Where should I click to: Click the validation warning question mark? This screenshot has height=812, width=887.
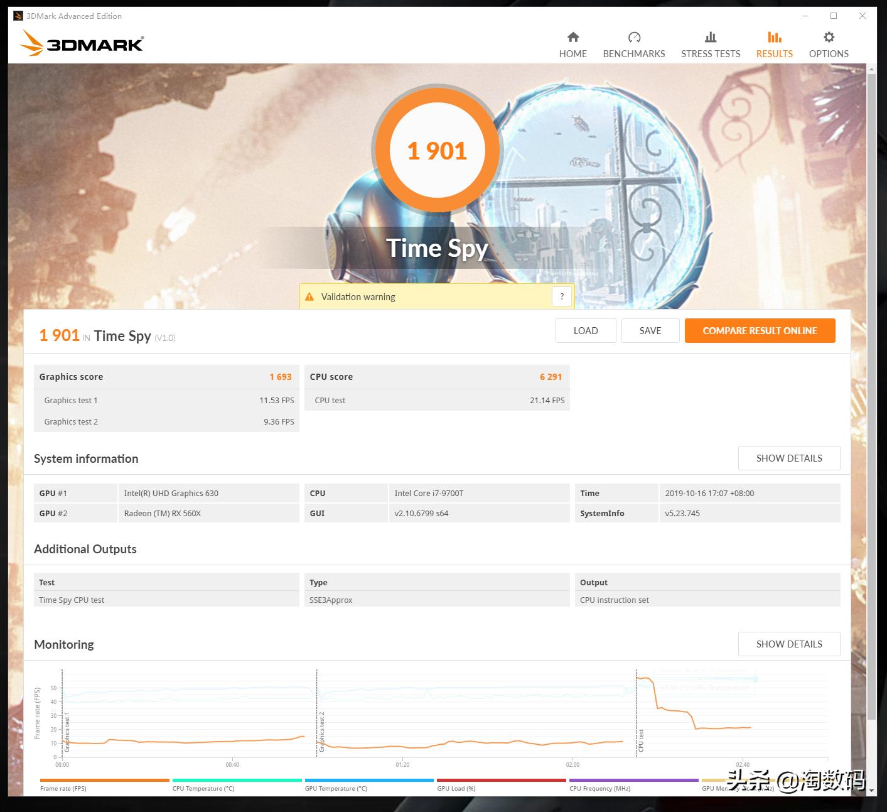[x=561, y=296]
